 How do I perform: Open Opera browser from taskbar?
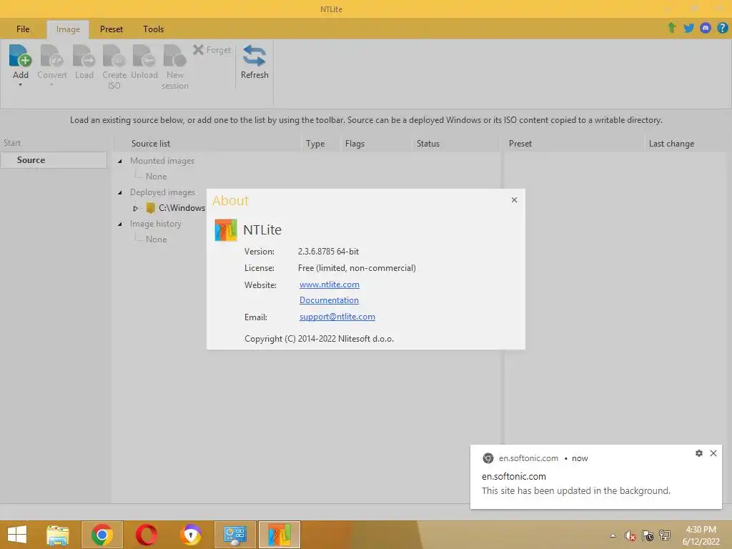(x=146, y=535)
